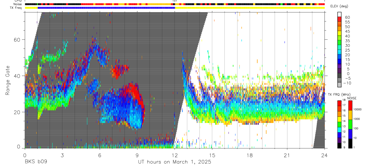Click 'UT hours on March 1, 2025' axis title

174,162
